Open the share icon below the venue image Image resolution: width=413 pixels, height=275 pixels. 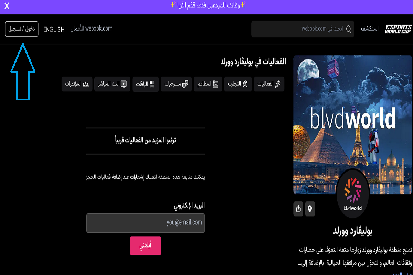tap(298, 209)
